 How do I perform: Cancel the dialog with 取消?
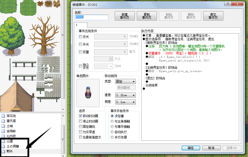tap(211, 148)
